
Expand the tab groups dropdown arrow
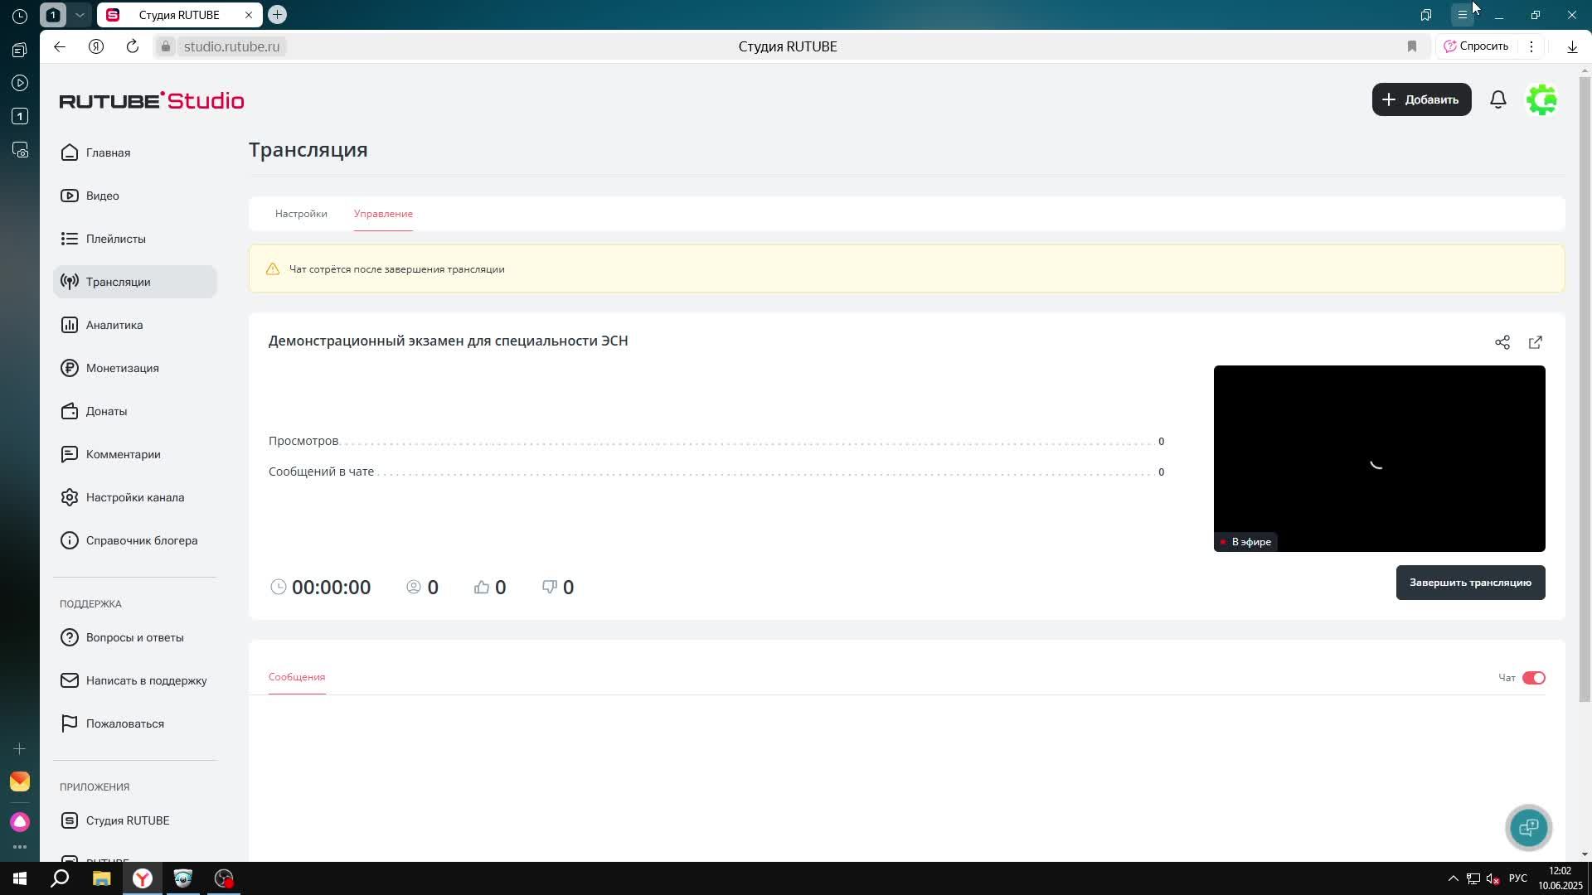point(80,15)
